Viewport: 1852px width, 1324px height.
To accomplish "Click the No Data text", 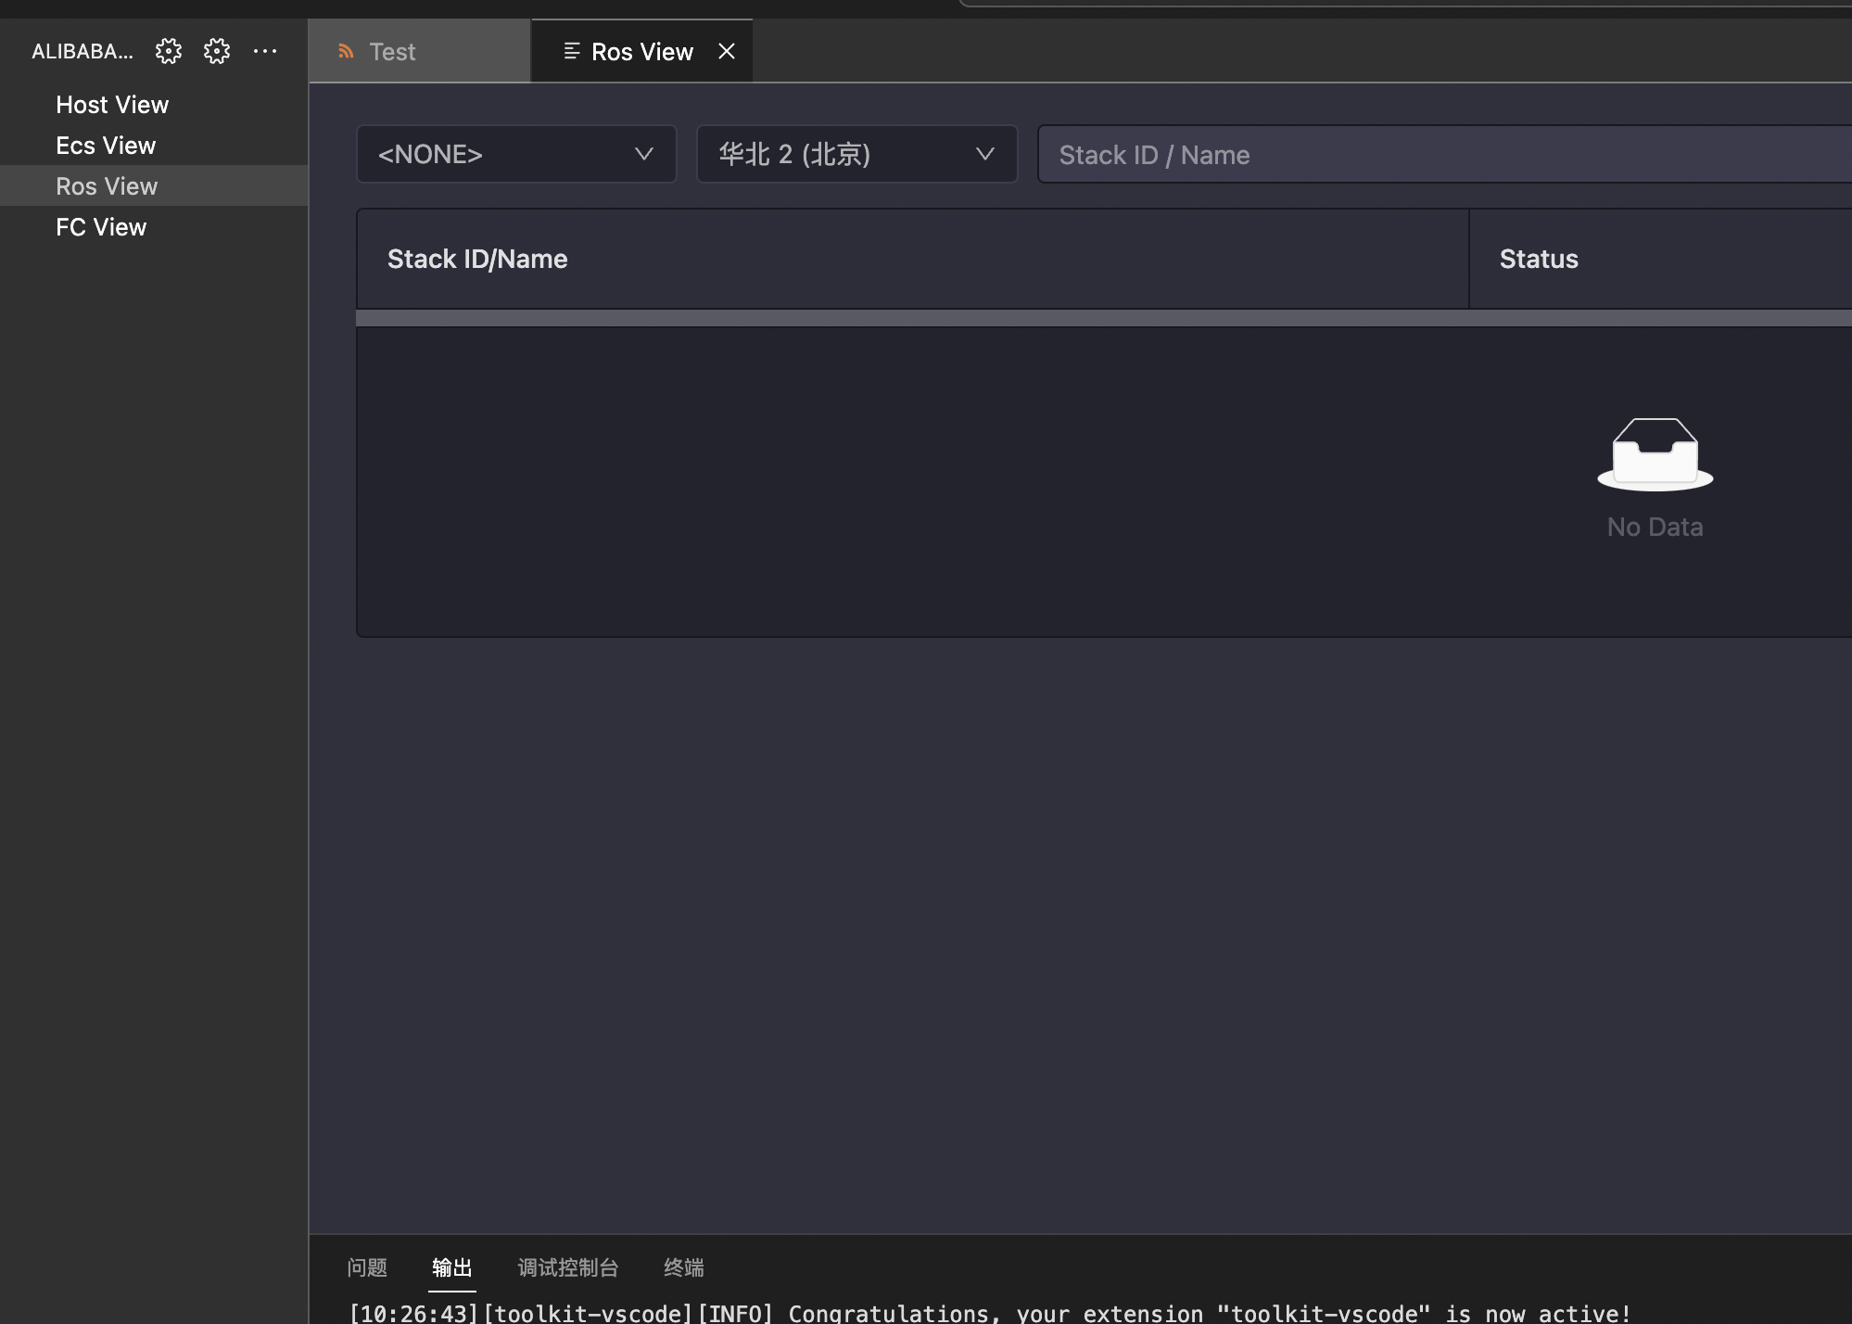I will point(1655,527).
